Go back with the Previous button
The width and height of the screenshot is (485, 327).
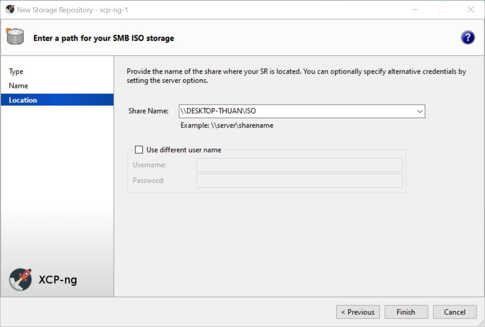coord(358,312)
